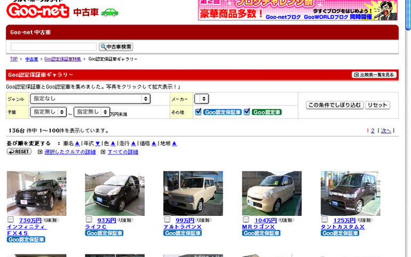Sort by 年式 descending arrow
The width and height of the screenshot is (411, 257).
[98, 143]
